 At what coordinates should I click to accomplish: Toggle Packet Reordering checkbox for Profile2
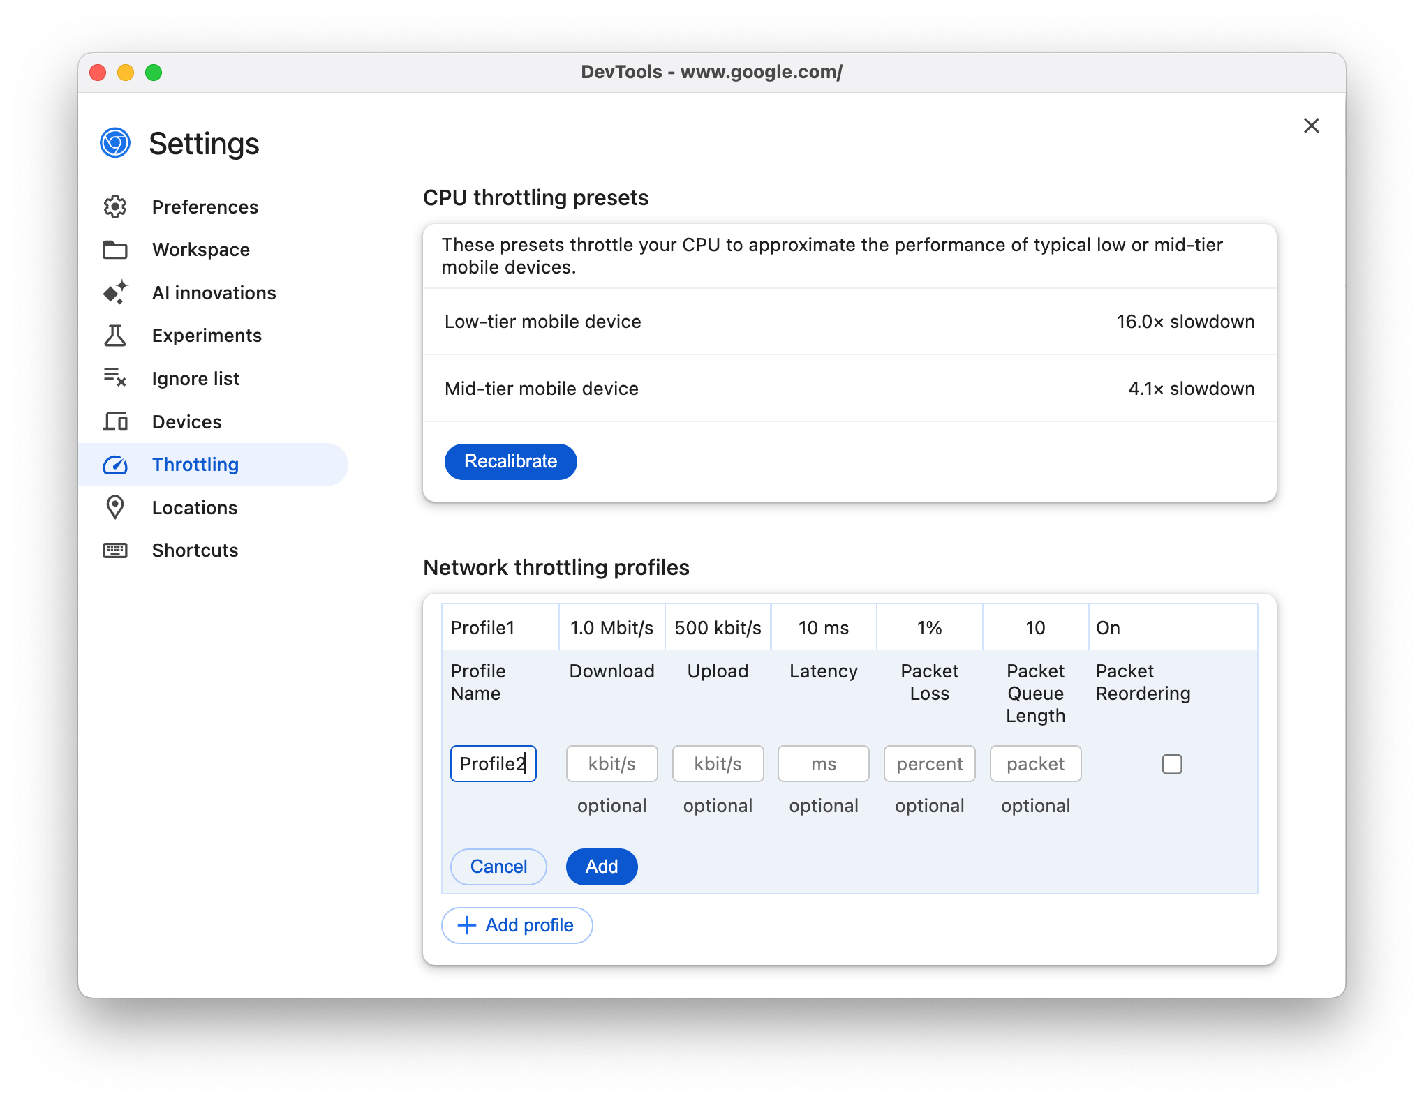[1171, 763]
